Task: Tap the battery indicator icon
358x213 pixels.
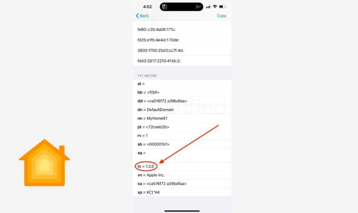Action: click(222, 6)
